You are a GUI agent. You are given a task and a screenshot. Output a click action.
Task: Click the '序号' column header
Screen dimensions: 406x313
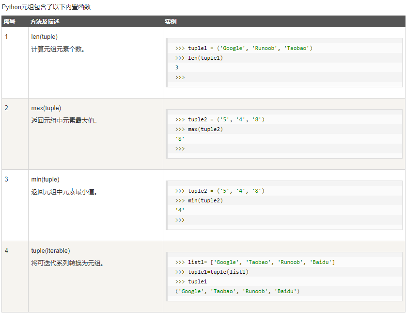click(9, 22)
